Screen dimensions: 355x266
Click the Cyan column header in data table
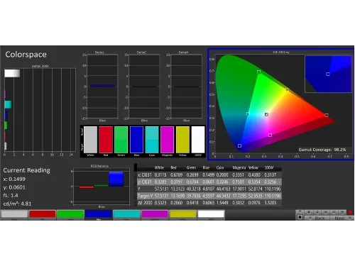pyautogui.click(x=220, y=167)
